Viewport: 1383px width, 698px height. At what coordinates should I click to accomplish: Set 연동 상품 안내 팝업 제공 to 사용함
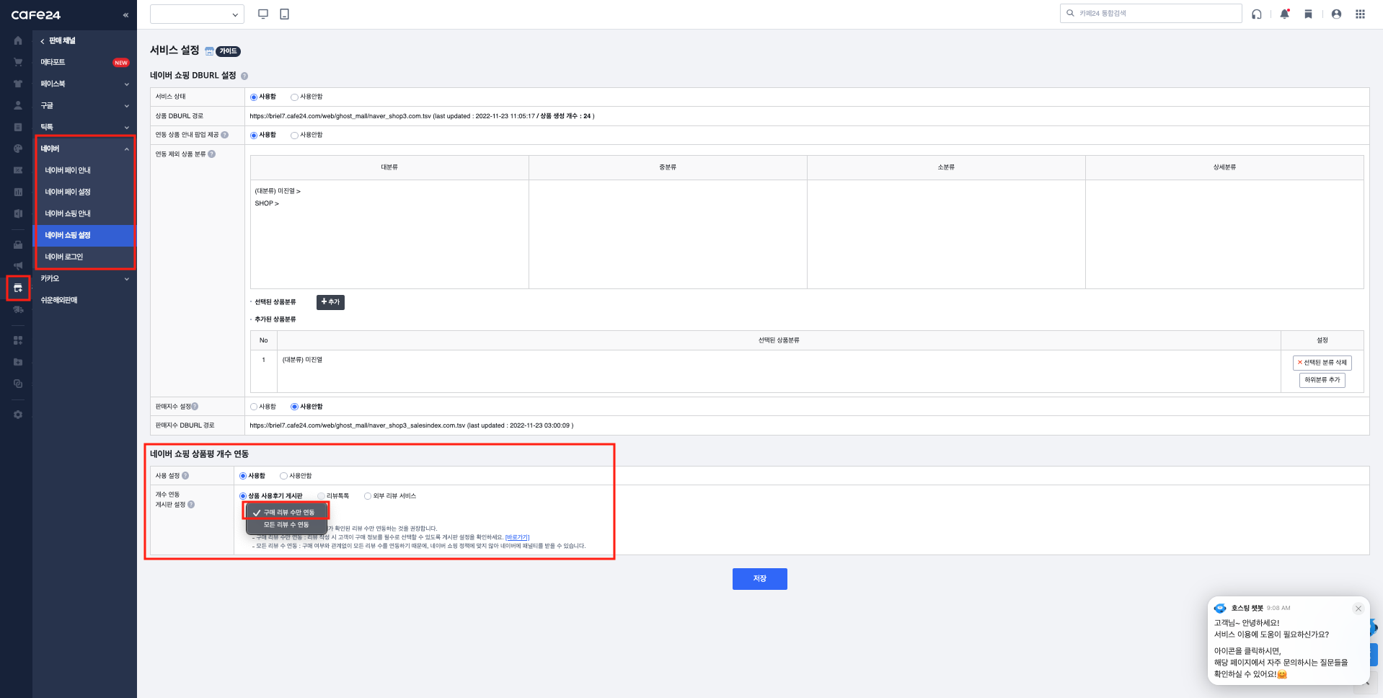[254, 135]
